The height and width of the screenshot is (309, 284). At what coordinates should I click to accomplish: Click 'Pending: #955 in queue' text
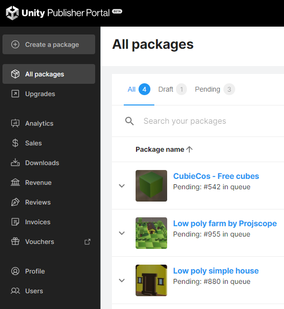(212, 234)
